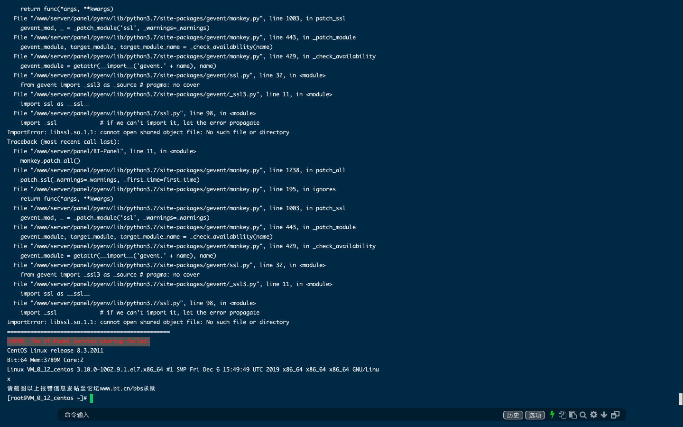This screenshot has width=683, height=427.
Task: Click the red BT-Panel startup failed error line
Action: [78, 341]
